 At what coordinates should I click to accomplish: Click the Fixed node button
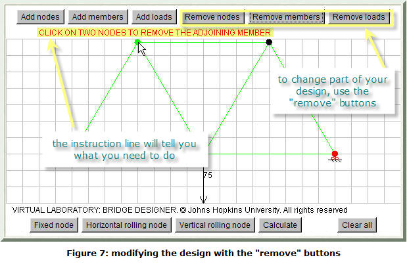54,225
